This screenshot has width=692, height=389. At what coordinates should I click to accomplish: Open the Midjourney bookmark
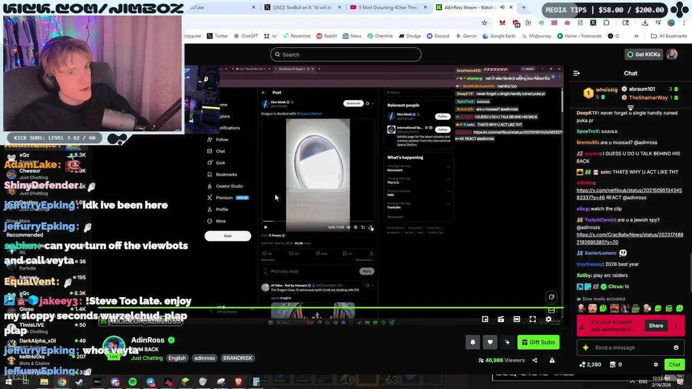click(536, 36)
